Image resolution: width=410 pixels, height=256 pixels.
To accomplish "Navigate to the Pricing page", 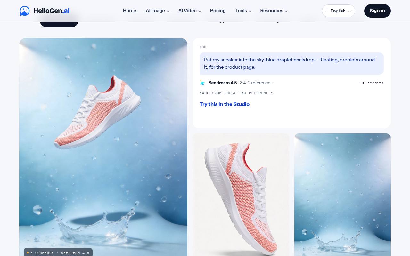I will click(218, 11).
